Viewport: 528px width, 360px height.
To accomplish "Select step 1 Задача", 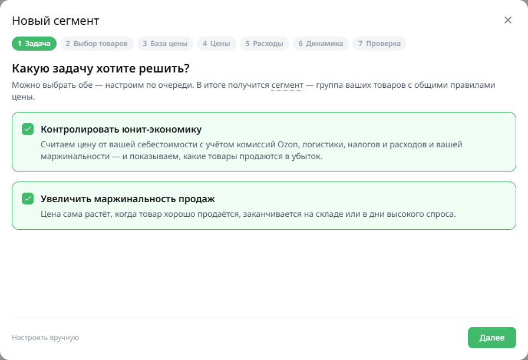I will click(x=34, y=44).
